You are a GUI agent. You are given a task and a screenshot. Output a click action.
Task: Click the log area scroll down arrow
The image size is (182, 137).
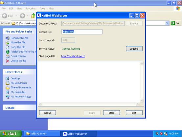coord(142,100)
